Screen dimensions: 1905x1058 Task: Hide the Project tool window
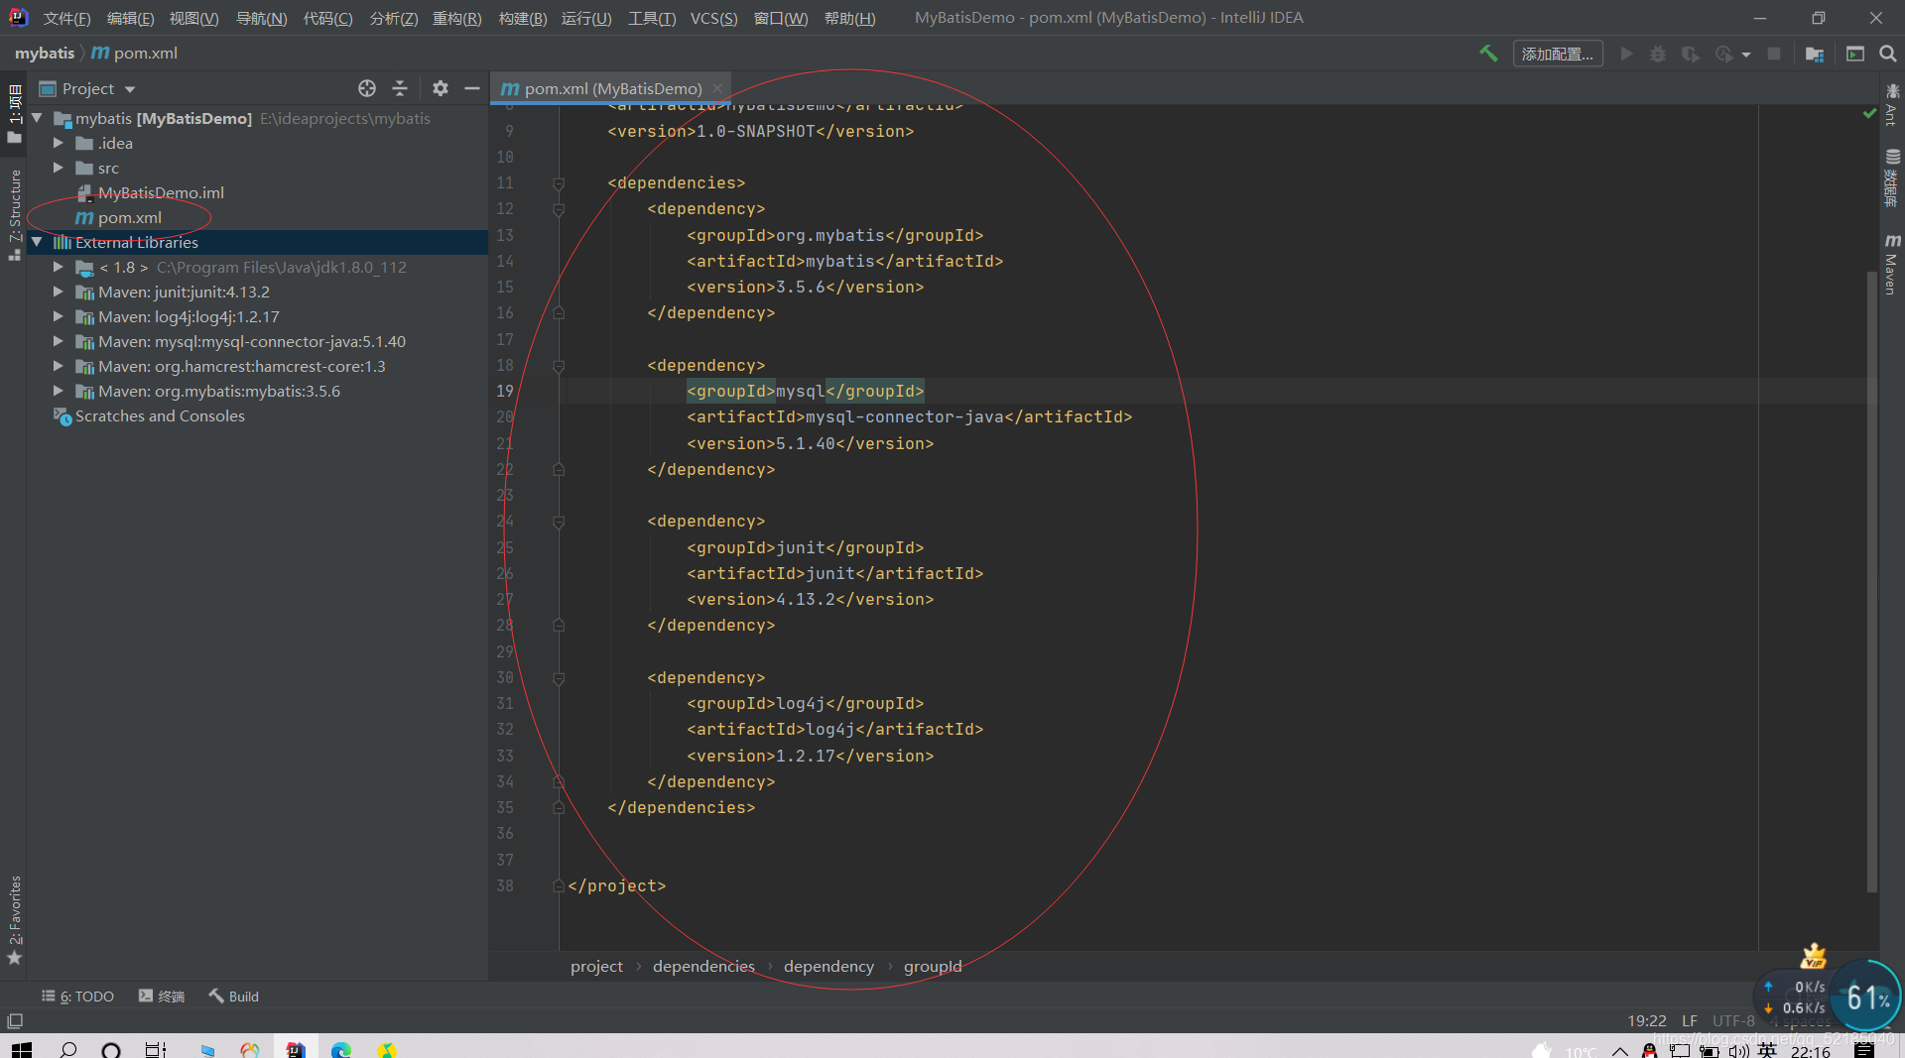coord(472,88)
